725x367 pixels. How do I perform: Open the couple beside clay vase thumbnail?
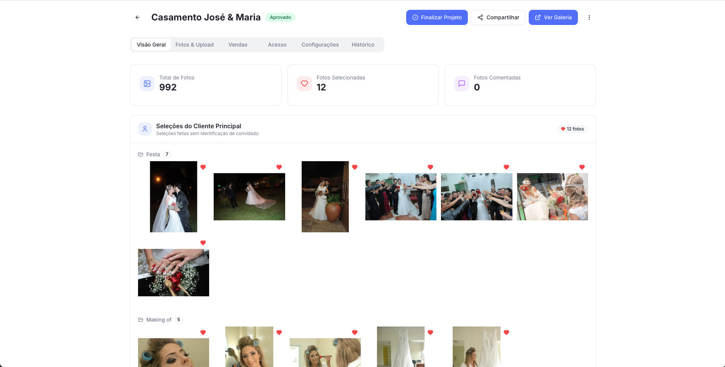pyautogui.click(x=325, y=197)
